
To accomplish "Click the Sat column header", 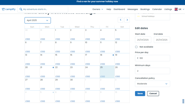I will pyautogui.click(x=122, y=27).
